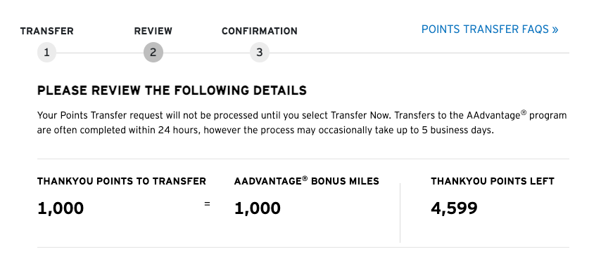Click the progress line between steps 2 and 3
Screen dimensions: 601x261
click(x=207, y=53)
